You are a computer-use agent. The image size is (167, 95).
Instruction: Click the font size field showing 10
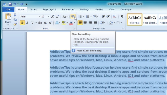point(44,16)
